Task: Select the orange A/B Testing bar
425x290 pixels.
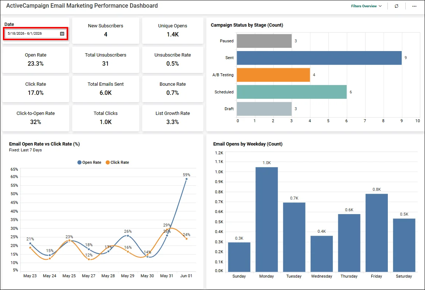Action: pyautogui.click(x=273, y=75)
